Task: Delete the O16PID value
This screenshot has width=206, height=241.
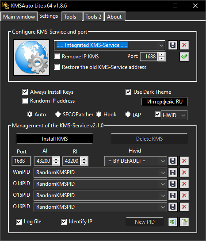Action: (x=184, y=207)
